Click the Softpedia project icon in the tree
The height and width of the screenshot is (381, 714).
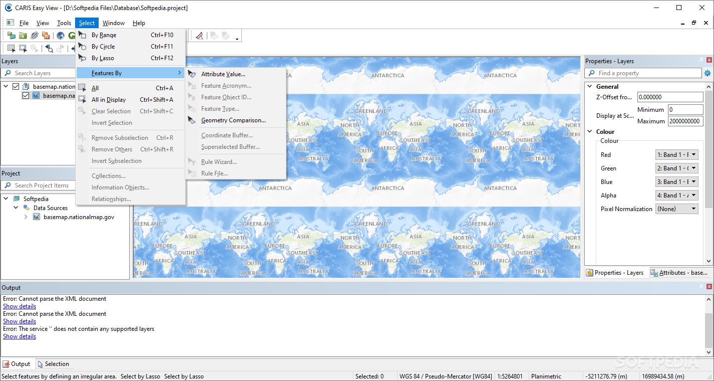pos(17,199)
